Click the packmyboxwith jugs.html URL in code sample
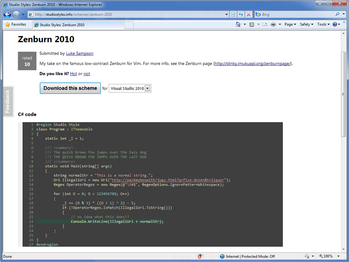349x262 pixels. (x=168, y=180)
